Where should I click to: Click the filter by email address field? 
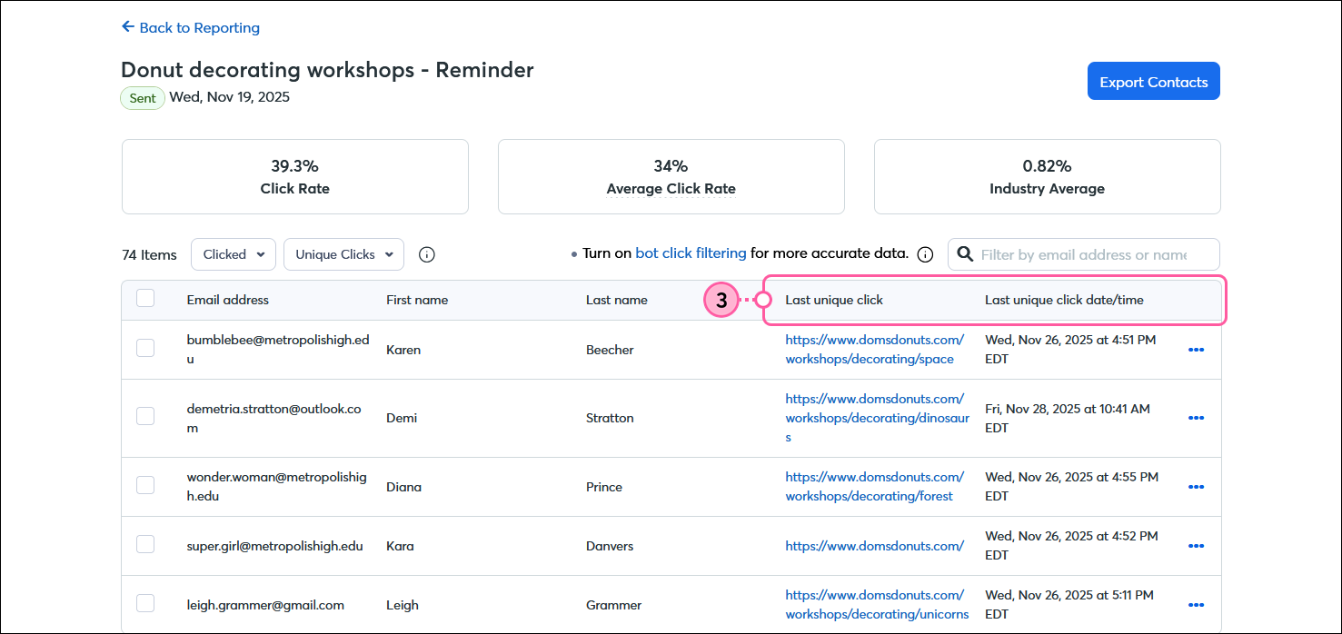pos(1081,254)
